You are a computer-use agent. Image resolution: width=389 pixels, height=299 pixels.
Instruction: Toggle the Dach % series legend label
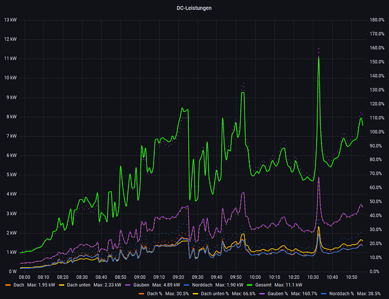[x=154, y=294]
